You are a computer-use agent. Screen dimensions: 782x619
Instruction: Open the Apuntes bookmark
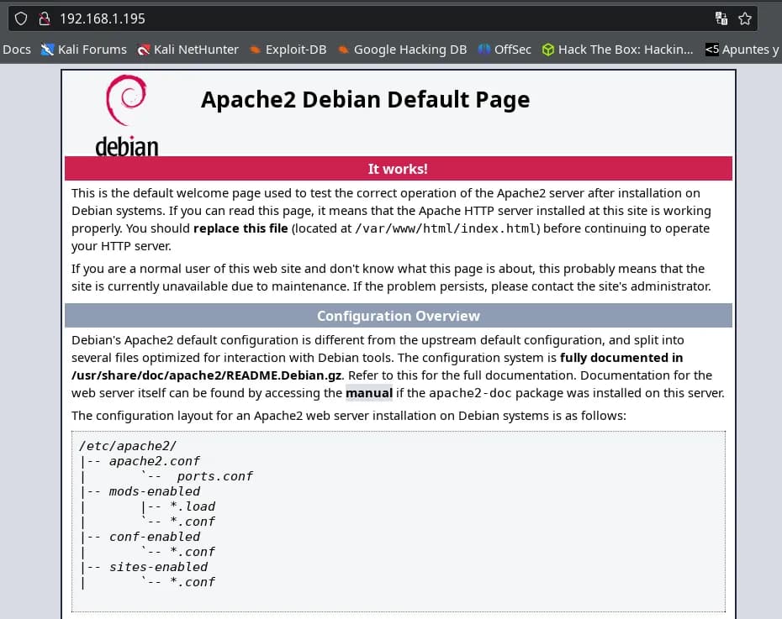click(x=742, y=50)
